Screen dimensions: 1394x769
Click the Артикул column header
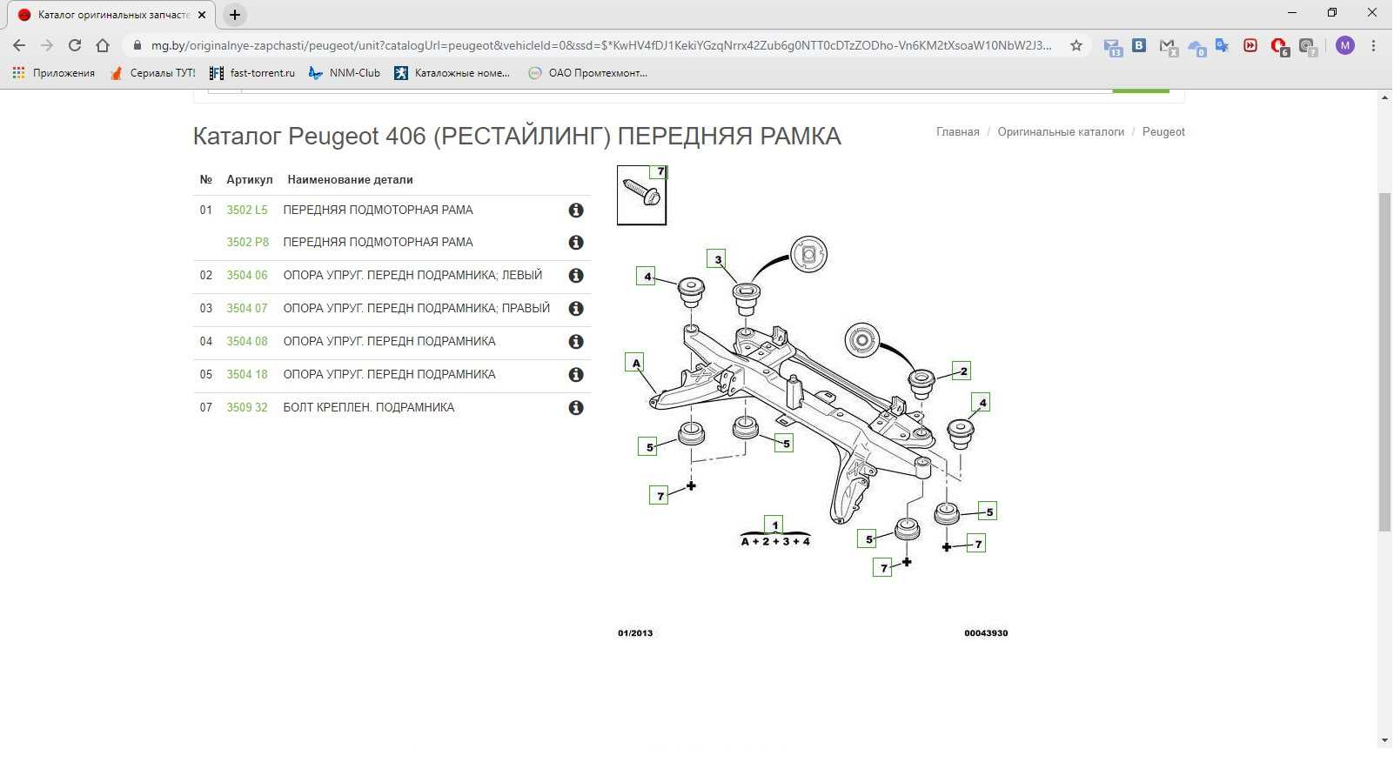250,179
